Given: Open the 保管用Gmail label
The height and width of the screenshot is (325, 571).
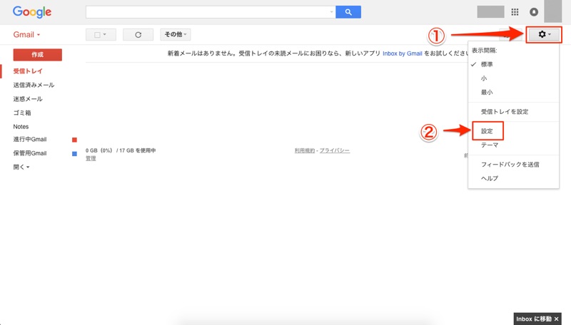Looking at the screenshot, I should pos(30,153).
